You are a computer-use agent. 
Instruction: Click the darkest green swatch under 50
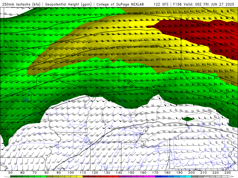(x=13, y=177)
